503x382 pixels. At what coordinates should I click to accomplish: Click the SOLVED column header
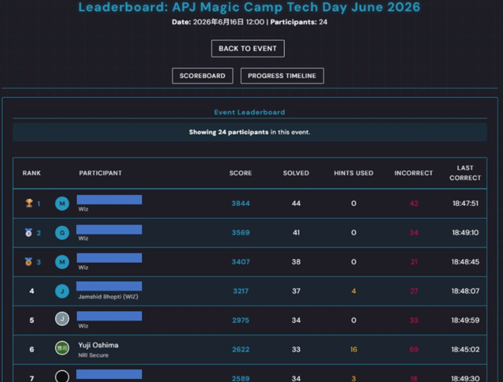pyautogui.click(x=296, y=173)
